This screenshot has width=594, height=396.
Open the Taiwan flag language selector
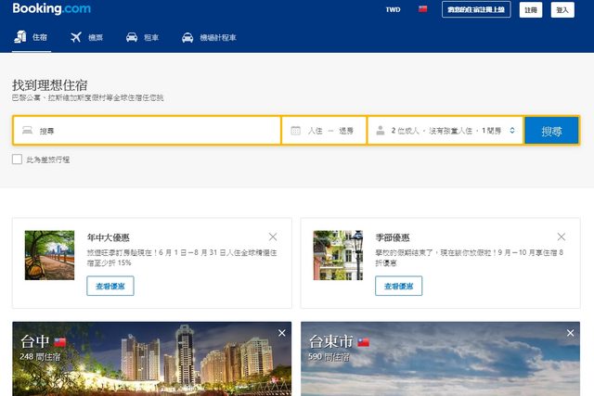tap(422, 9)
